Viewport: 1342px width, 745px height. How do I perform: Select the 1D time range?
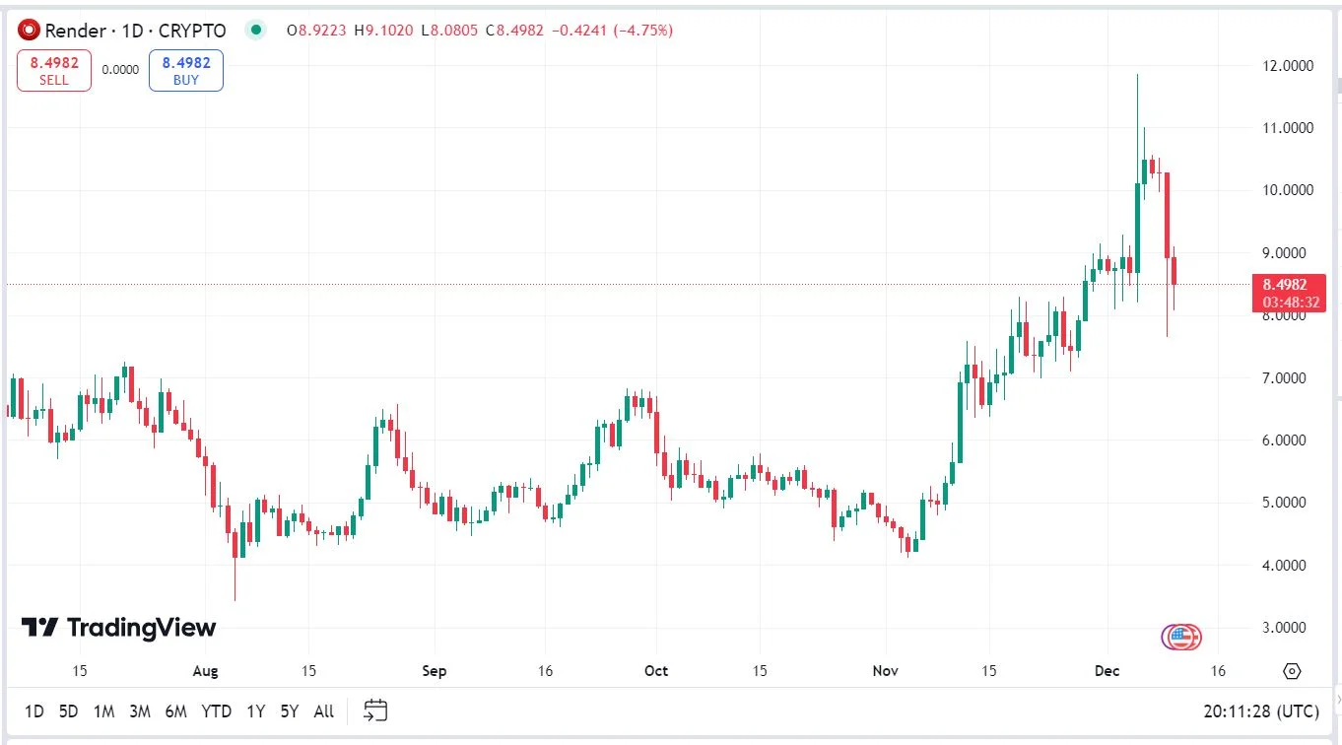[34, 711]
